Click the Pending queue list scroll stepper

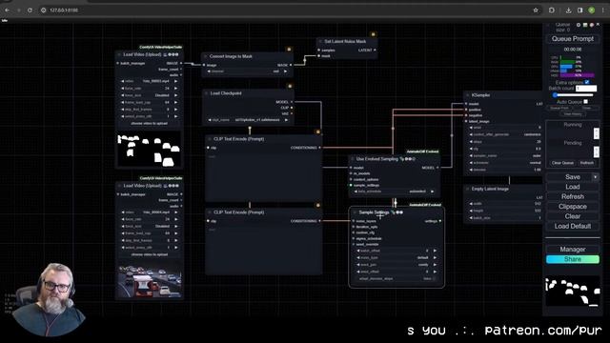(597, 151)
